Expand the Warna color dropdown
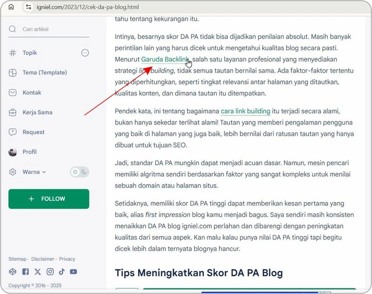The height and width of the screenshot is (294, 372). 34,172
